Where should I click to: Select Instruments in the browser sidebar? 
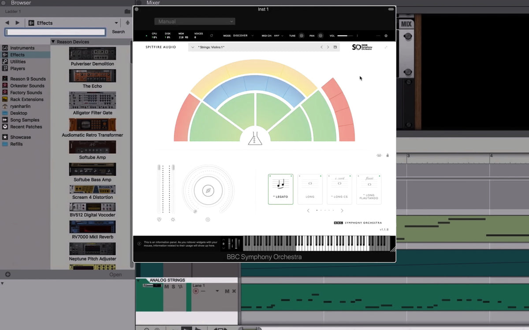coord(22,48)
